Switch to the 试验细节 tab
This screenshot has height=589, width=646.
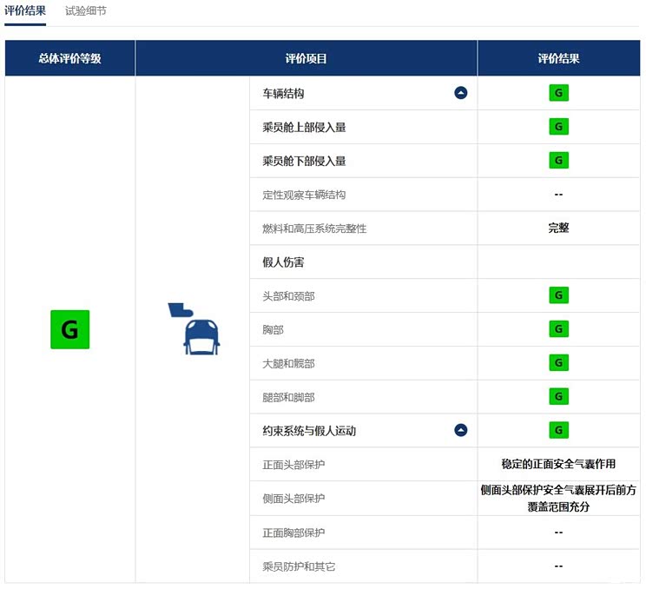pyautogui.click(x=86, y=11)
